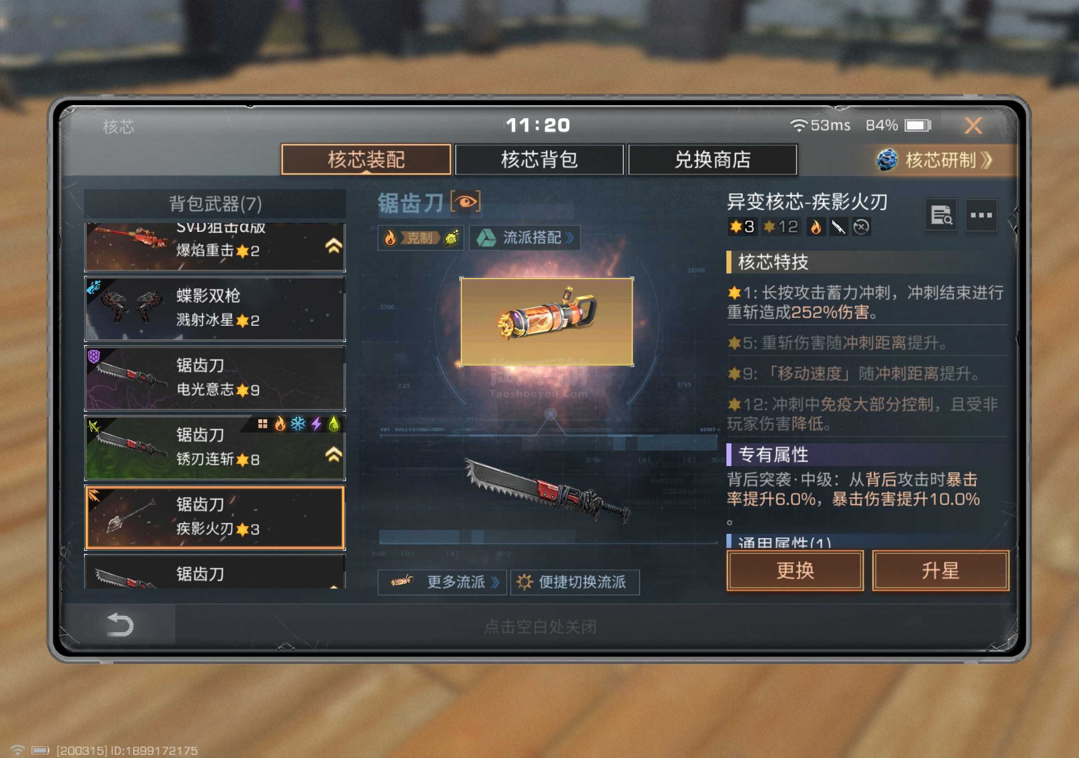Expand the 锈刃连斩 weapon entry chevron

(x=333, y=454)
